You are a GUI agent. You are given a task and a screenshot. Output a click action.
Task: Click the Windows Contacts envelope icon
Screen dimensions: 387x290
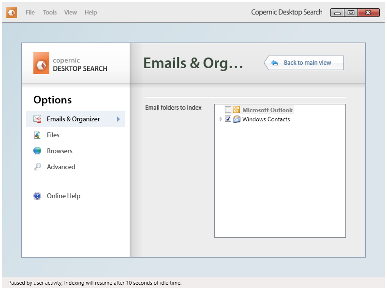coord(237,119)
